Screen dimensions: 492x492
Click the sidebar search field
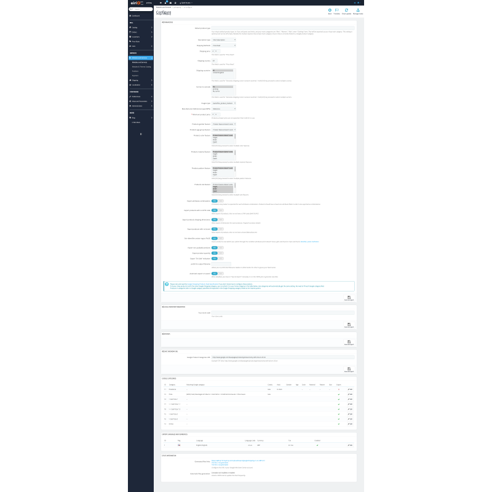(144, 9)
